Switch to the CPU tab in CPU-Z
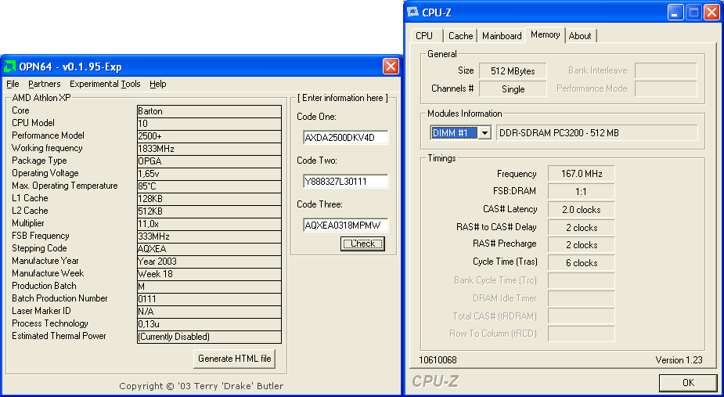 click(x=426, y=35)
